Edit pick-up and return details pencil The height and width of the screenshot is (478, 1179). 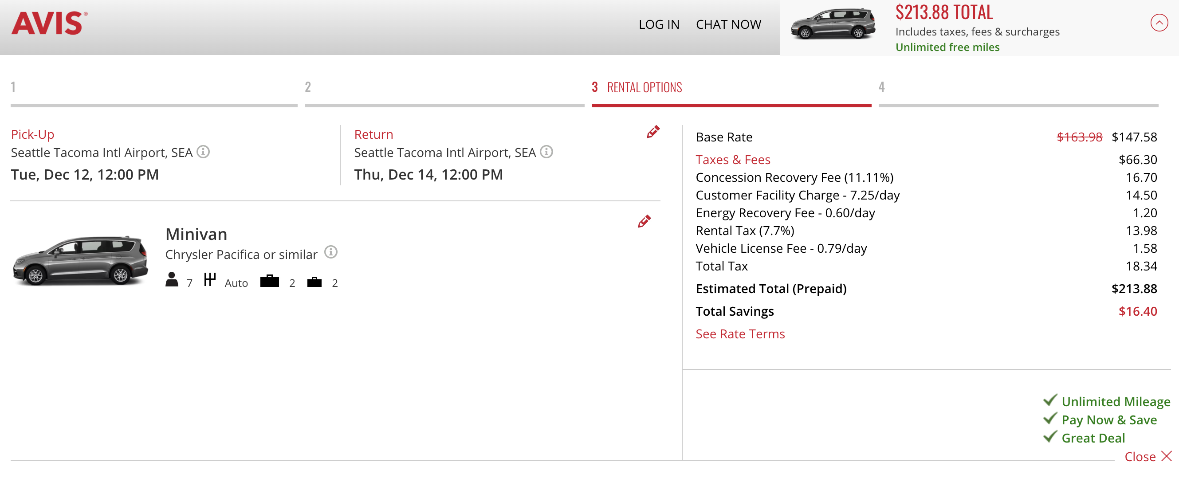click(x=652, y=132)
